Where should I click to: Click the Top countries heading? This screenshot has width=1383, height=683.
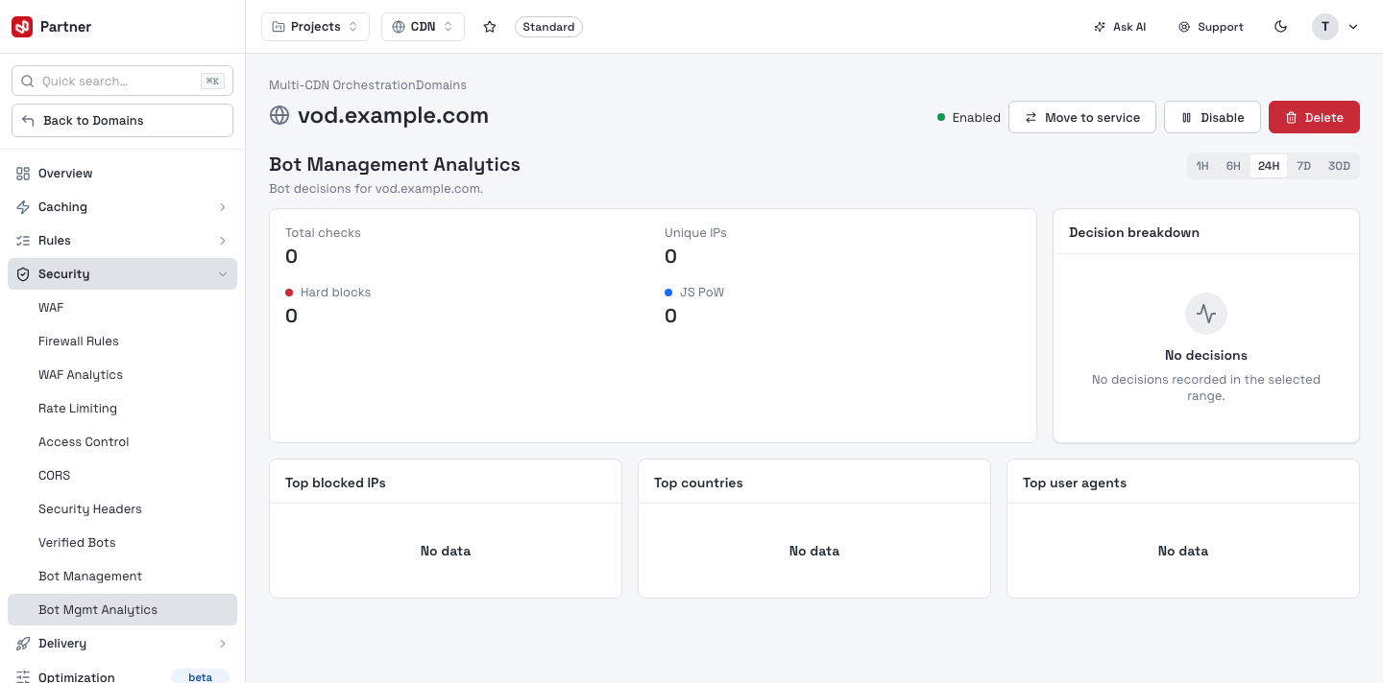698,483
